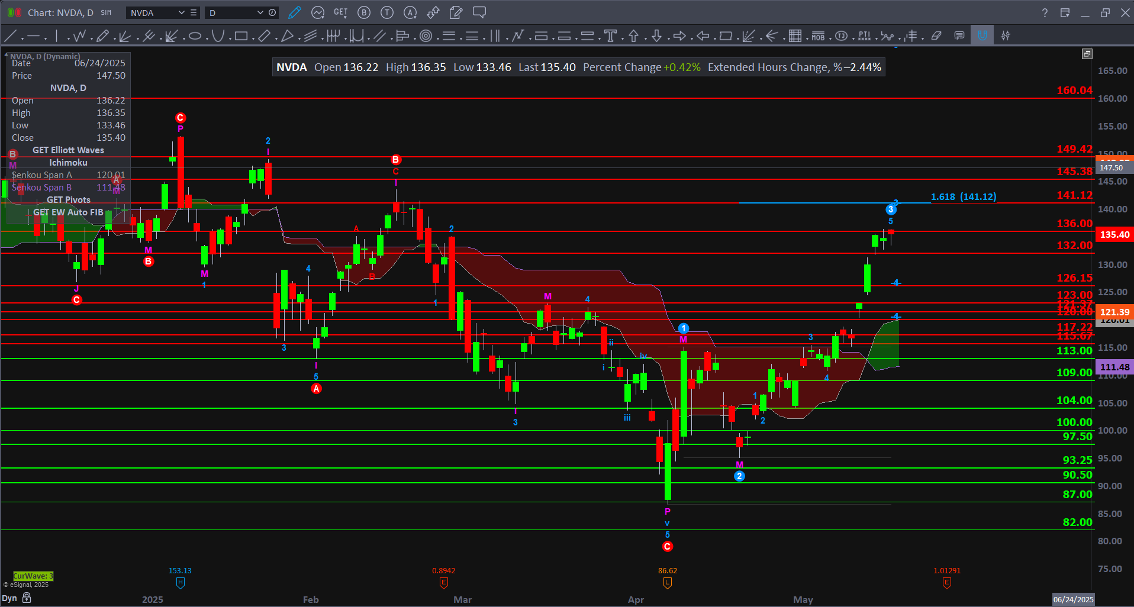Select the grid drawing tool
The height and width of the screenshot is (607, 1134).
[x=795, y=36]
